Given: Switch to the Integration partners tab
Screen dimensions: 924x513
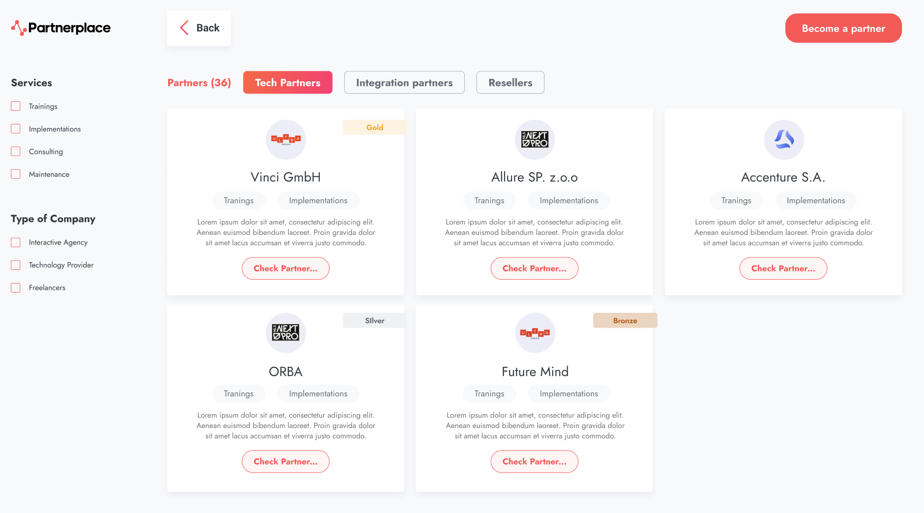Looking at the screenshot, I should (404, 83).
